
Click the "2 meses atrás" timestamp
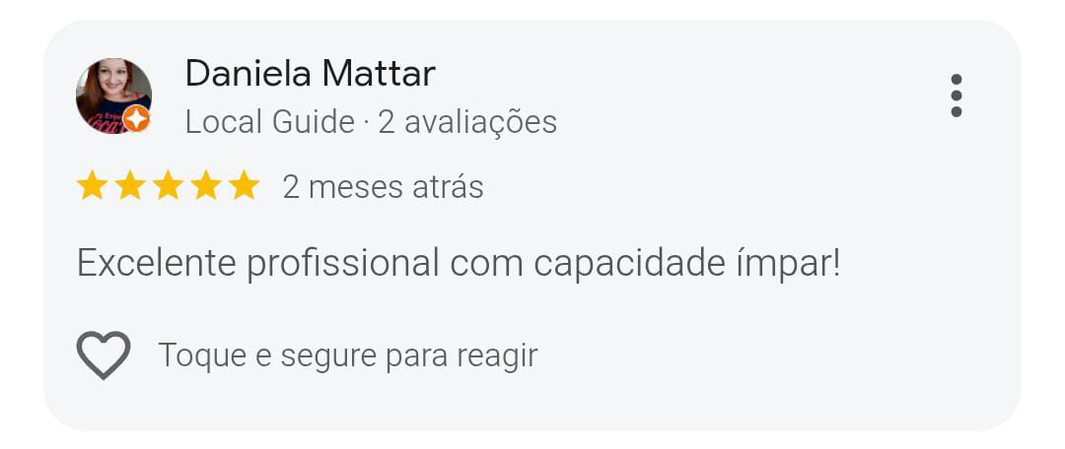[x=383, y=186]
